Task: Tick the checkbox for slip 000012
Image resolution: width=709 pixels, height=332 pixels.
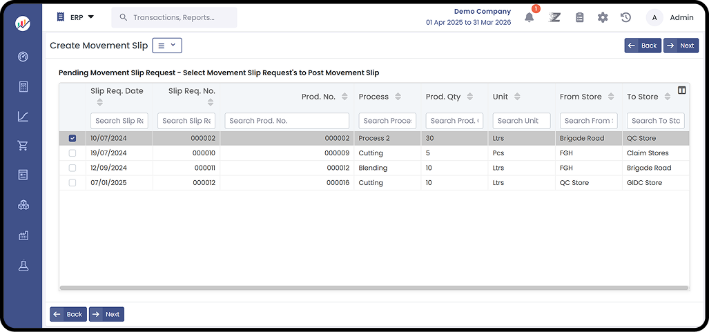Action: tap(72, 183)
